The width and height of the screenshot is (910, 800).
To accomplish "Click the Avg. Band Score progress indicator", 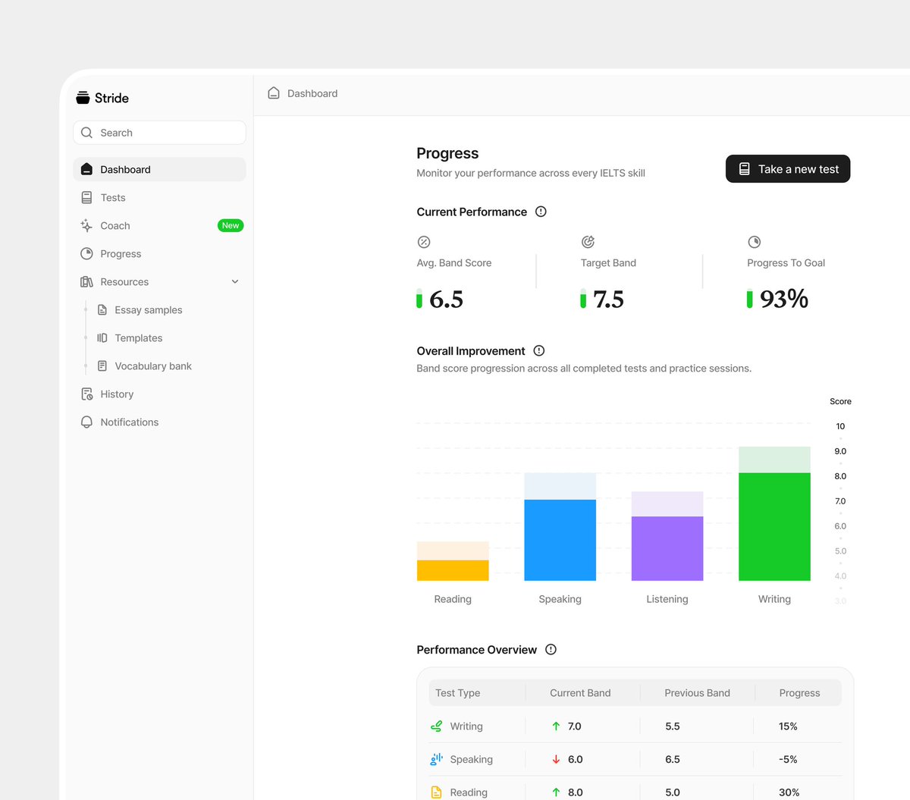I will (x=419, y=299).
